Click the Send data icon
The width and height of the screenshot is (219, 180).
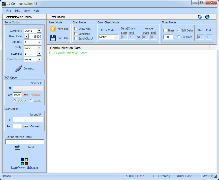pyautogui.click(x=17, y=147)
